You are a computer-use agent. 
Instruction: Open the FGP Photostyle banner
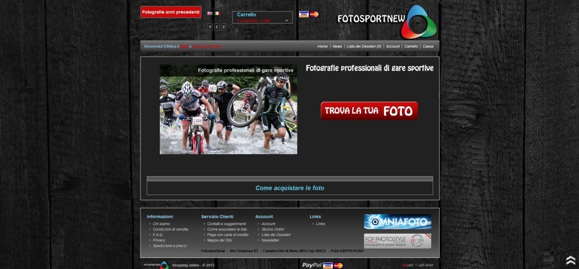pyautogui.click(x=397, y=241)
